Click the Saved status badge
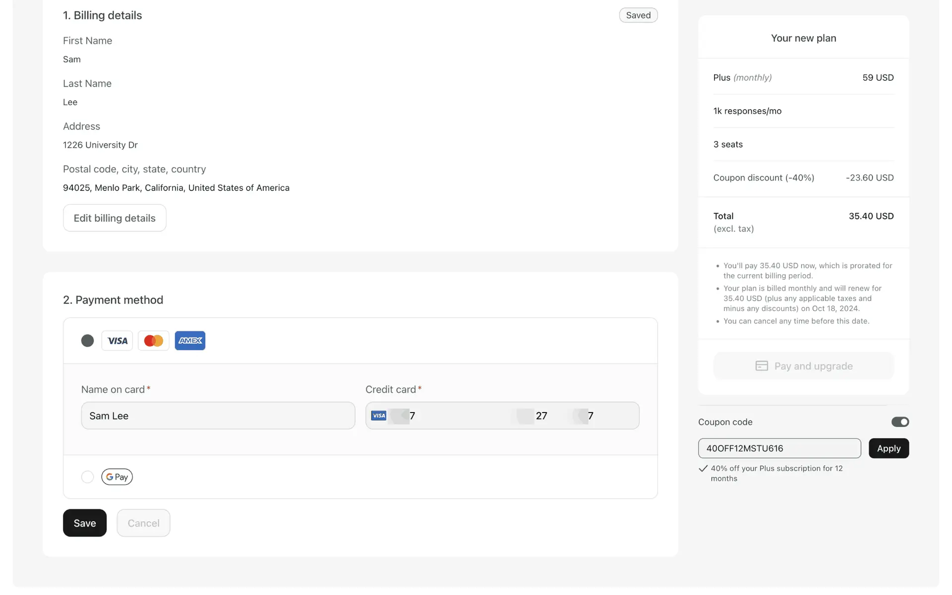The width and height of the screenshot is (952, 595). [638, 15]
